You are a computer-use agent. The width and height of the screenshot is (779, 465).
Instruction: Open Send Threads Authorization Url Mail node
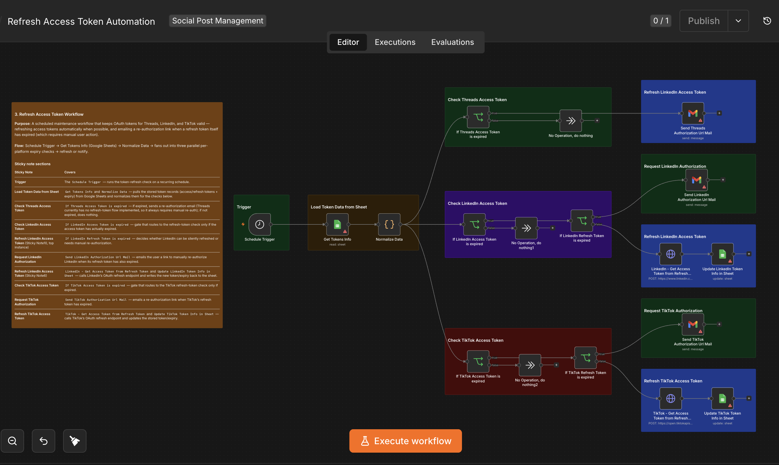[693, 113]
